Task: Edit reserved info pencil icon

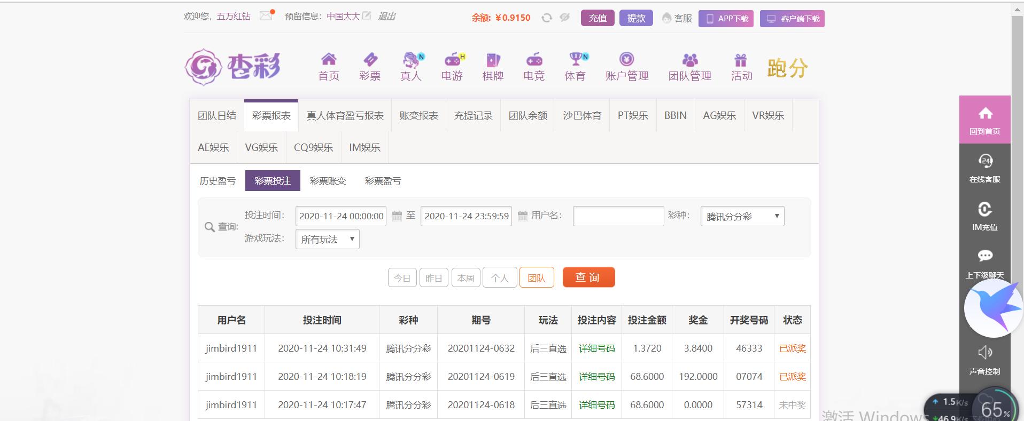Action: (367, 15)
